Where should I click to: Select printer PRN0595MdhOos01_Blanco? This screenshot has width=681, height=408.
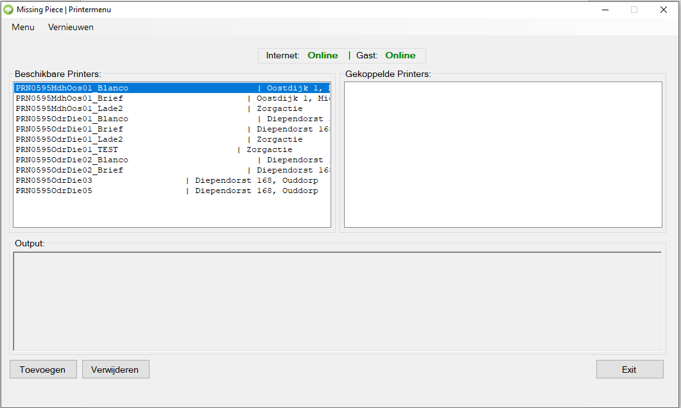(72, 88)
